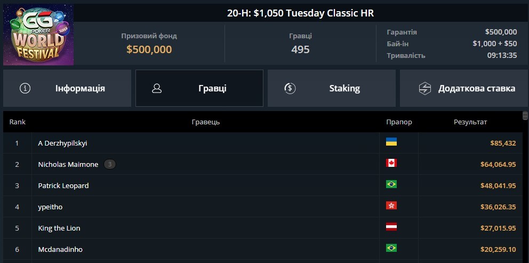Sort by the Rank column header

(18, 122)
